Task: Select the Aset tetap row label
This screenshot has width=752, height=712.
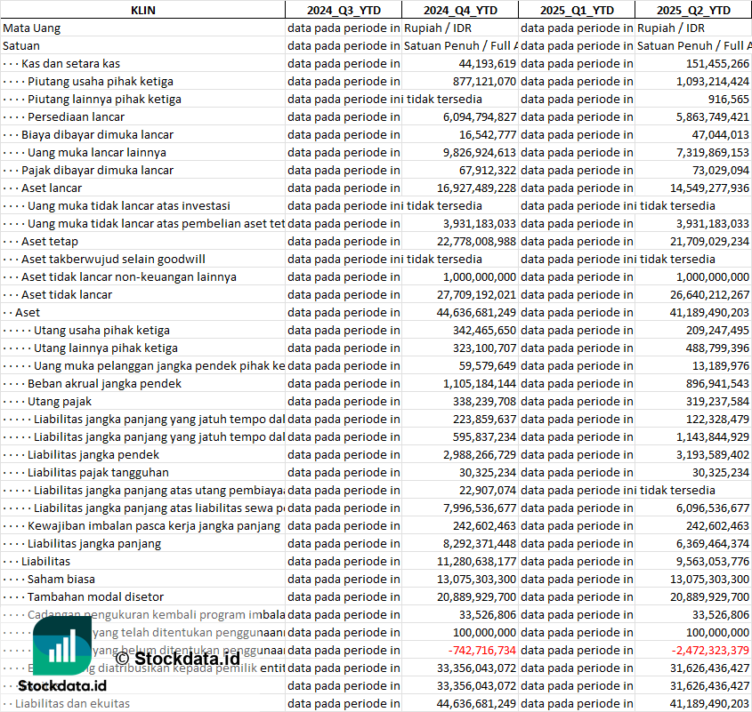Action: pyautogui.click(x=50, y=242)
